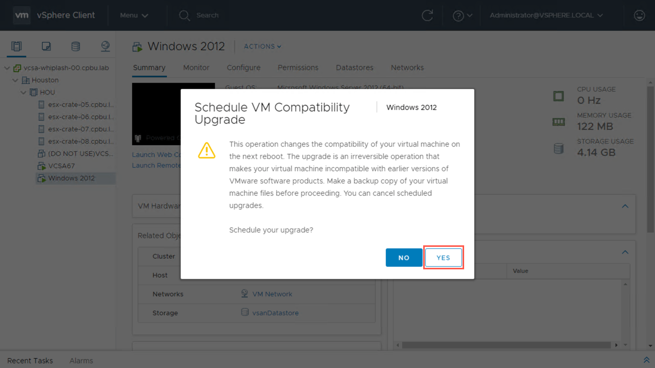Click the powered-on VM icon for VCSA67

(x=42, y=166)
